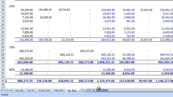
Task: Click 15% rate cell in row 26
Action: [x=12, y=47]
